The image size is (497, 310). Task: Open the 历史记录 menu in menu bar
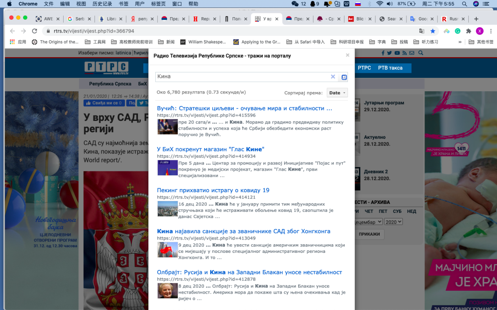click(102, 4)
